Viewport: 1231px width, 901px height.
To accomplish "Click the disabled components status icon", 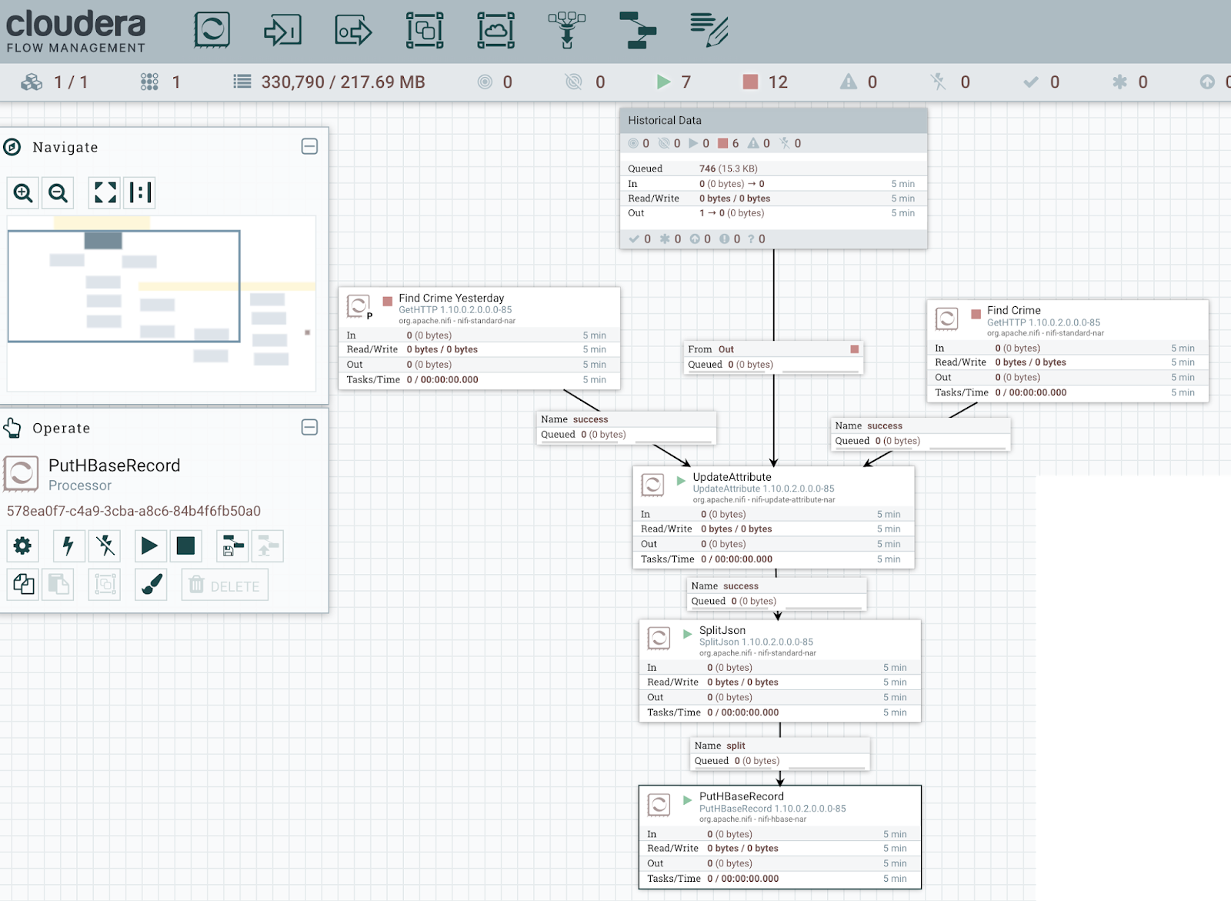I will 938,82.
